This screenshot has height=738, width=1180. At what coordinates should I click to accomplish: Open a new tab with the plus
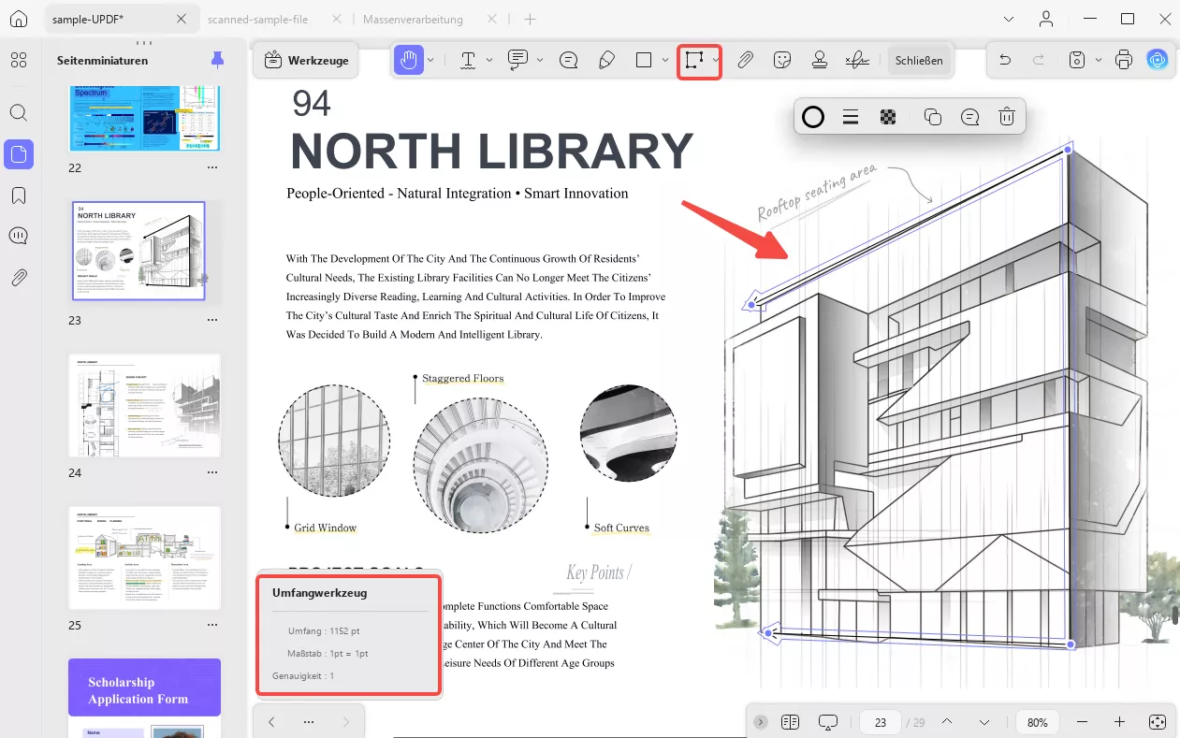[x=530, y=19]
